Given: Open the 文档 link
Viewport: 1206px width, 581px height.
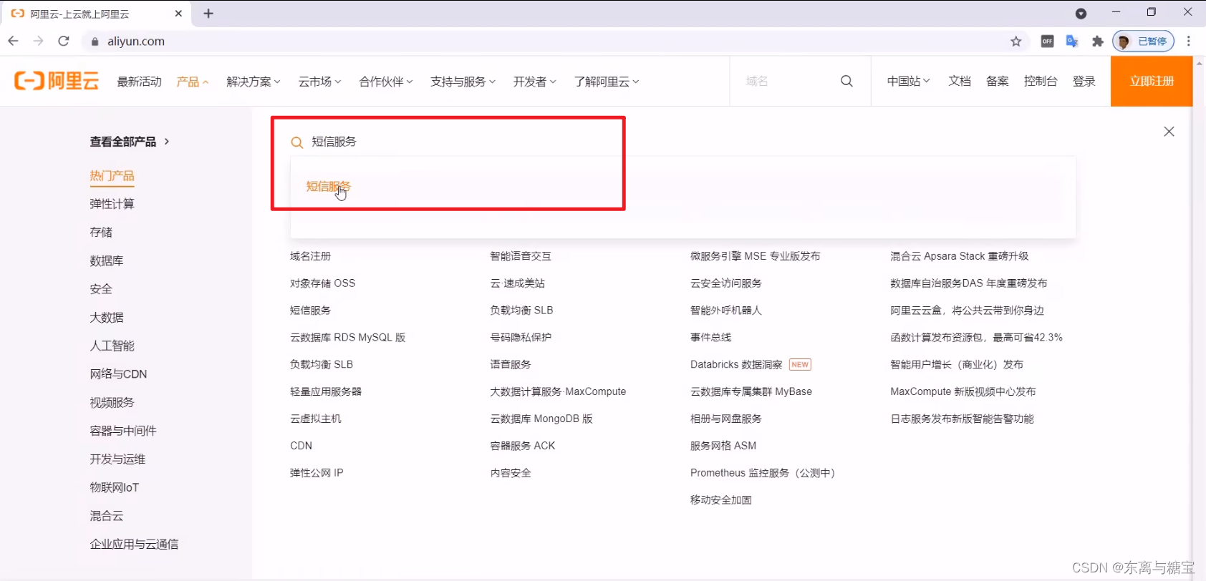Looking at the screenshot, I should point(960,81).
